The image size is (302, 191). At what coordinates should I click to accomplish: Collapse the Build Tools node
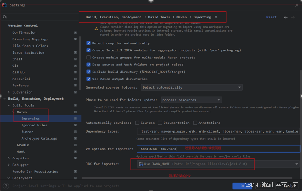tap(9, 105)
